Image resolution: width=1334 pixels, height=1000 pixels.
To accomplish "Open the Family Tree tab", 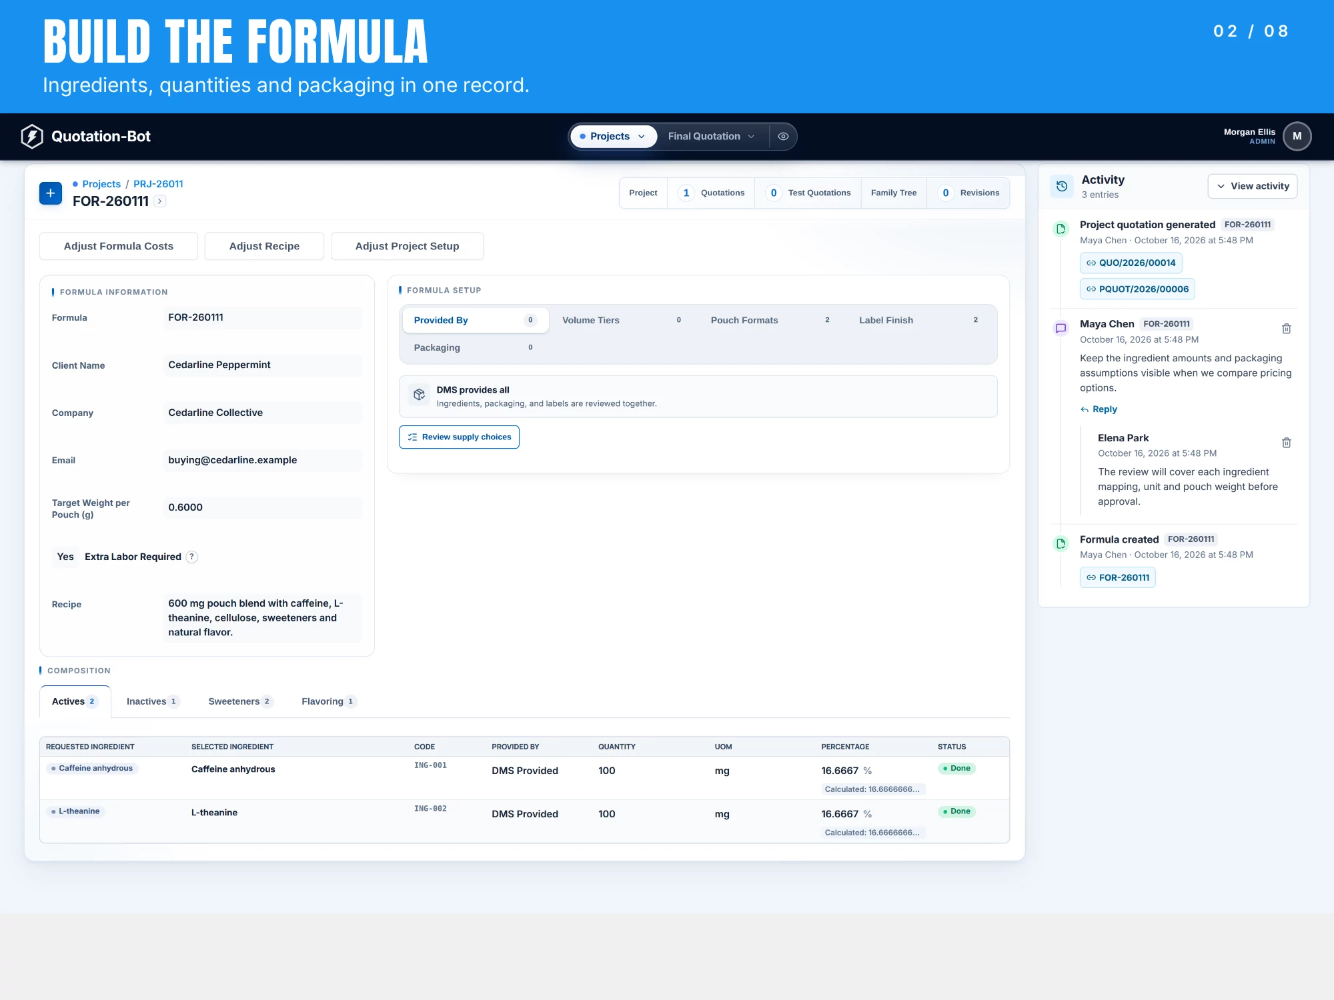I will click(x=894, y=193).
